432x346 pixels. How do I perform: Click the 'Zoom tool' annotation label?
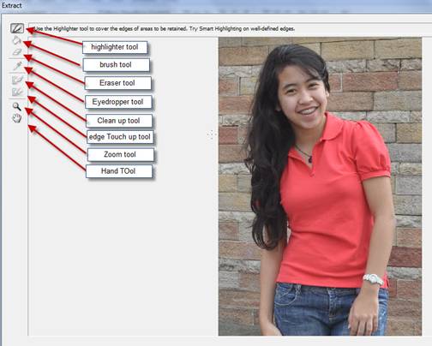(120, 154)
